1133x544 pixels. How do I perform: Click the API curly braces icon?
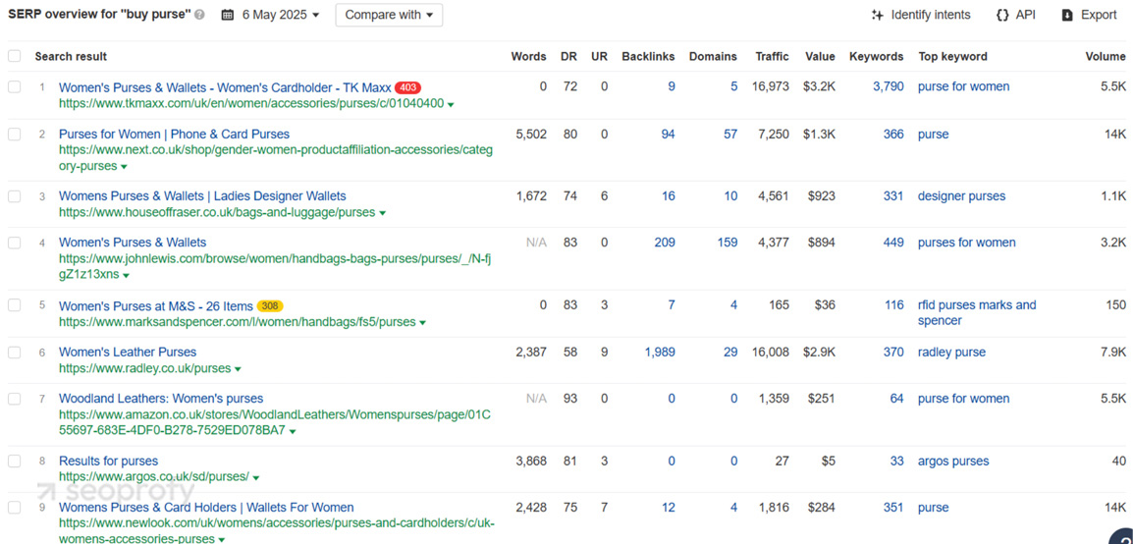1002,15
